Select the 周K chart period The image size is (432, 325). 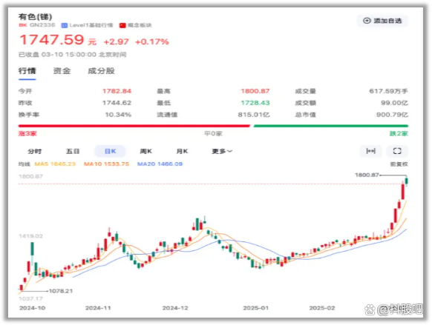tap(145, 151)
